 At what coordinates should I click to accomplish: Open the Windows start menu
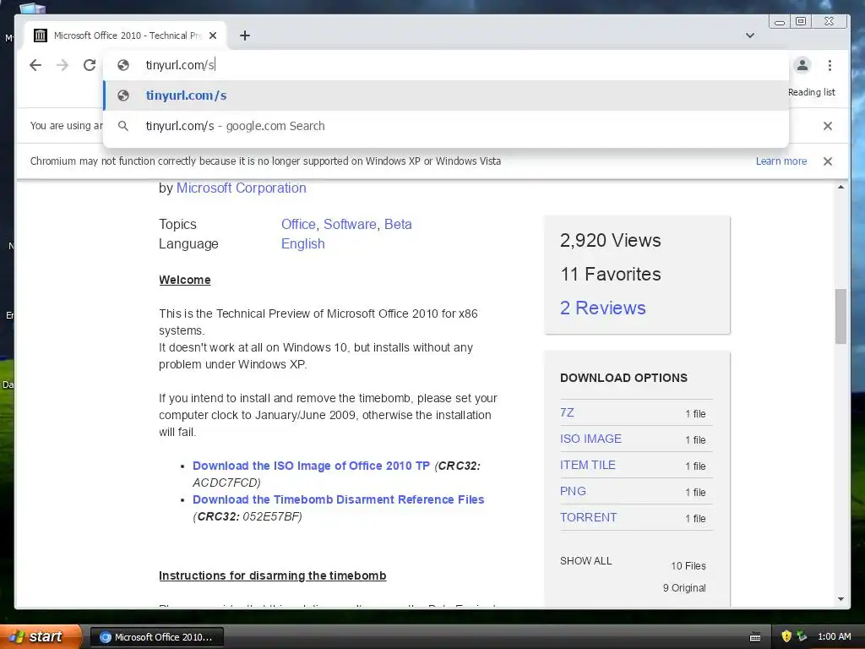coord(41,637)
